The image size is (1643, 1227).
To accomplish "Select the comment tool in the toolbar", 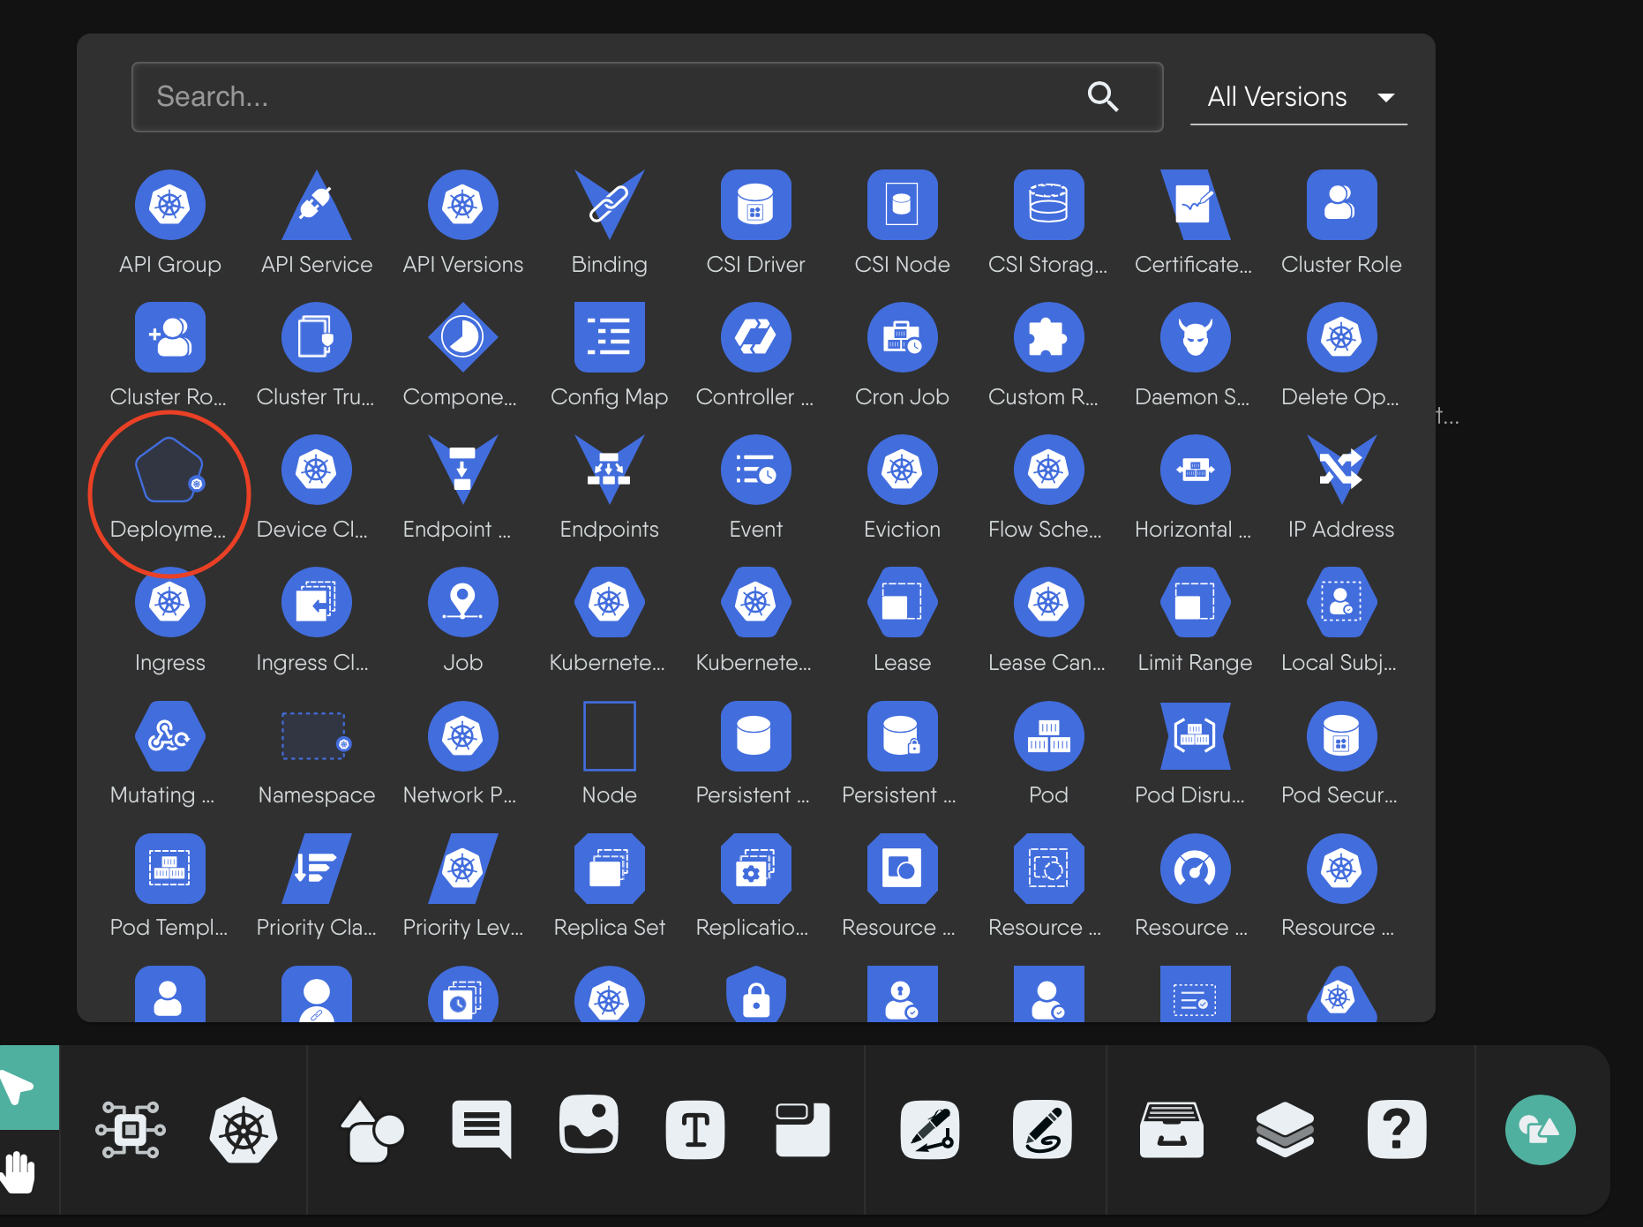I will pos(481,1129).
